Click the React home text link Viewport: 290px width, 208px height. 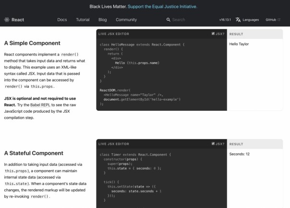tap(18, 20)
